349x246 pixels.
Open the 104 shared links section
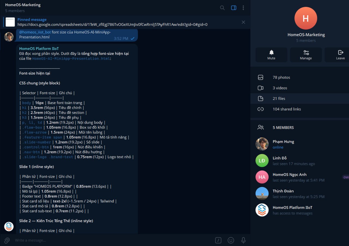[300, 109]
